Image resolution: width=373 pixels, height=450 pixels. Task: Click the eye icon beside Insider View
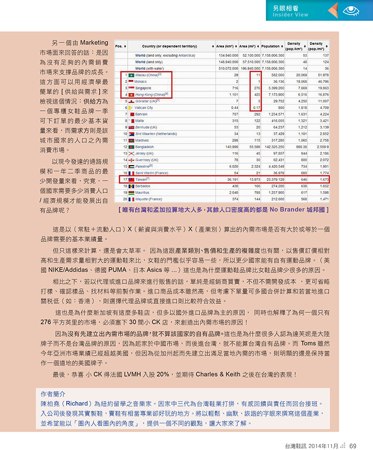[x=351, y=11]
